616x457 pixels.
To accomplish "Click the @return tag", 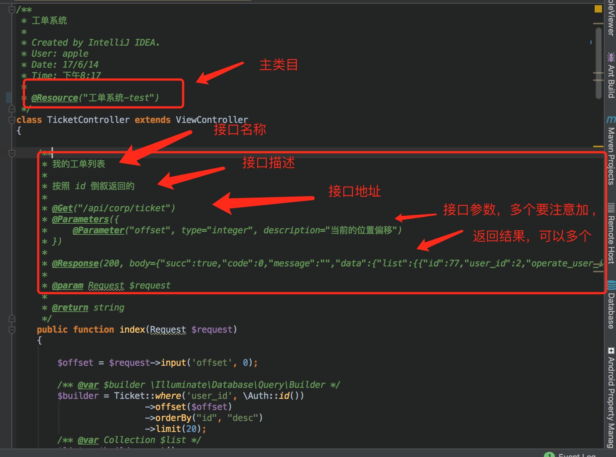I will pyautogui.click(x=70, y=308).
